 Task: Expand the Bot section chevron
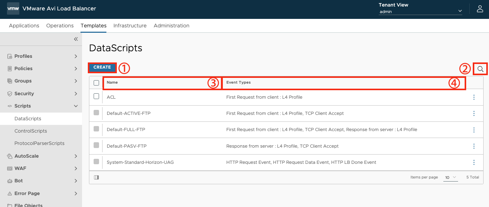coord(76,181)
